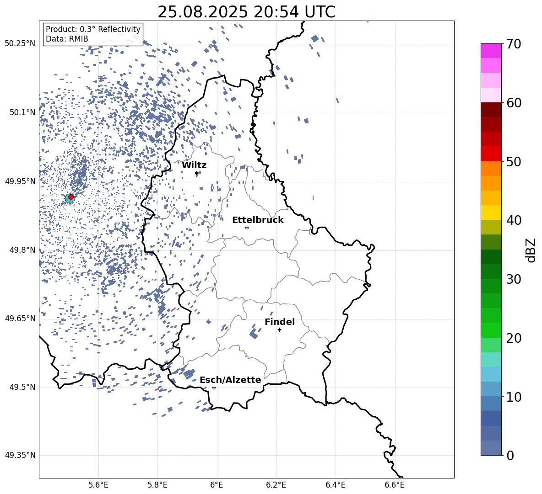Click the 6.6°E longitude label
This screenshot has width=542, height=494.
(x=395, y=485)
